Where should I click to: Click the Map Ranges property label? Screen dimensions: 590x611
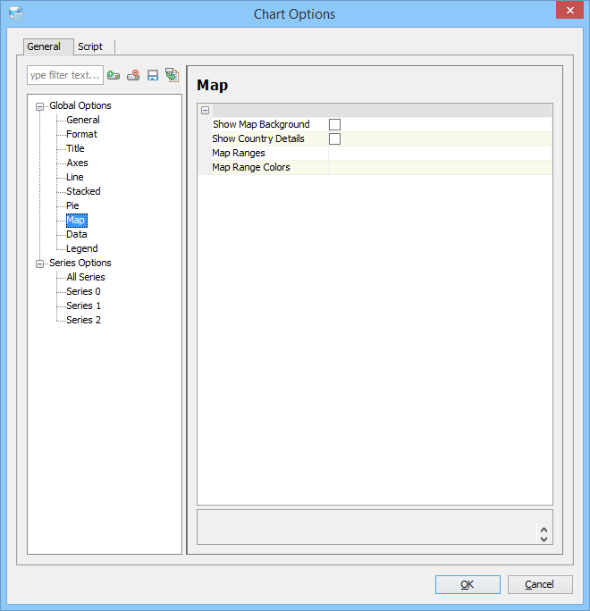[239, 153]
